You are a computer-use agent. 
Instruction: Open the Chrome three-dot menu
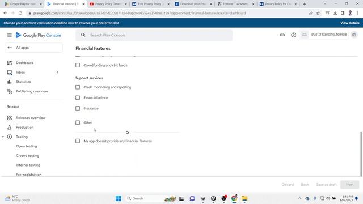pos(358,13)
